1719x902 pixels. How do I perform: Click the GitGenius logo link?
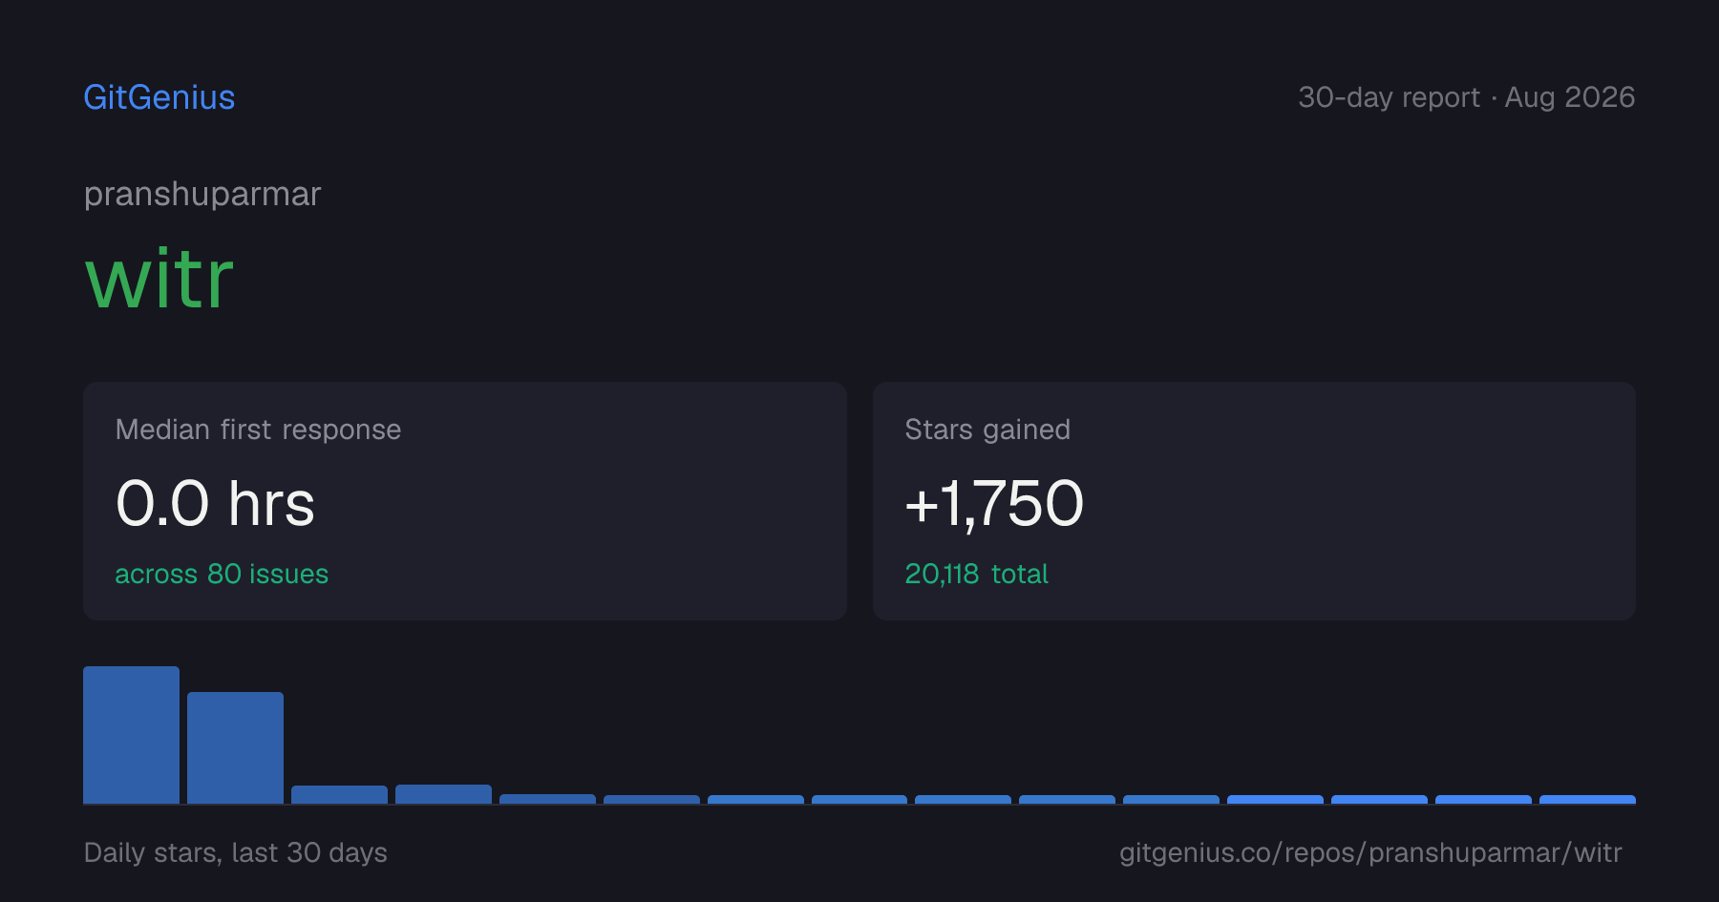click(159, 97)
